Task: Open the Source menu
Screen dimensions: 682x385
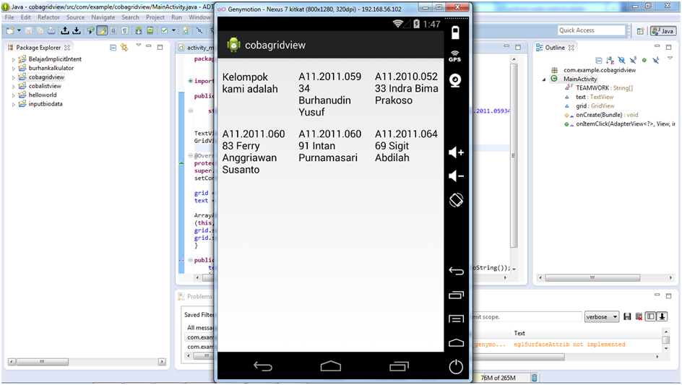Action: tap(75, 17)
